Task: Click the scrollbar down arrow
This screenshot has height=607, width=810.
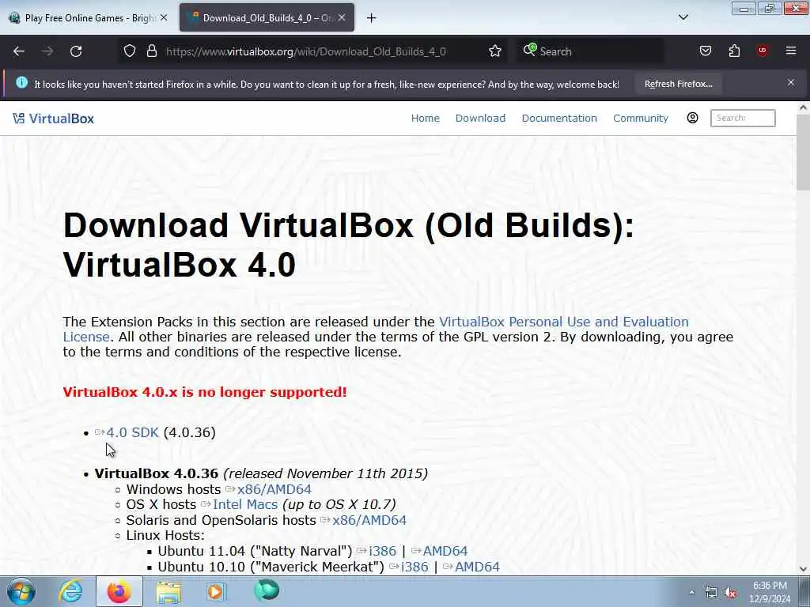Action: tap(803, 569)
